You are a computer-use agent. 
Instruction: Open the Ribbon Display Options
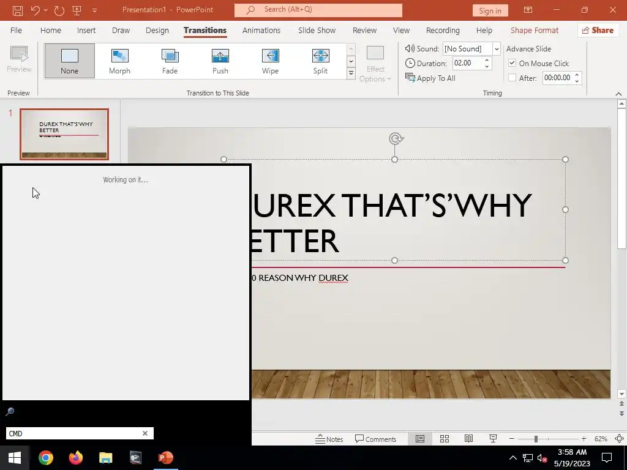coord(528,10)
